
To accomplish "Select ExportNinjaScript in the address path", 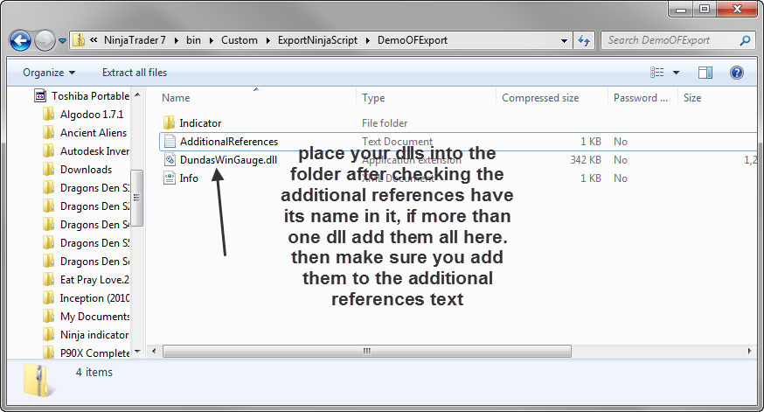I will [x=317, y=40].
